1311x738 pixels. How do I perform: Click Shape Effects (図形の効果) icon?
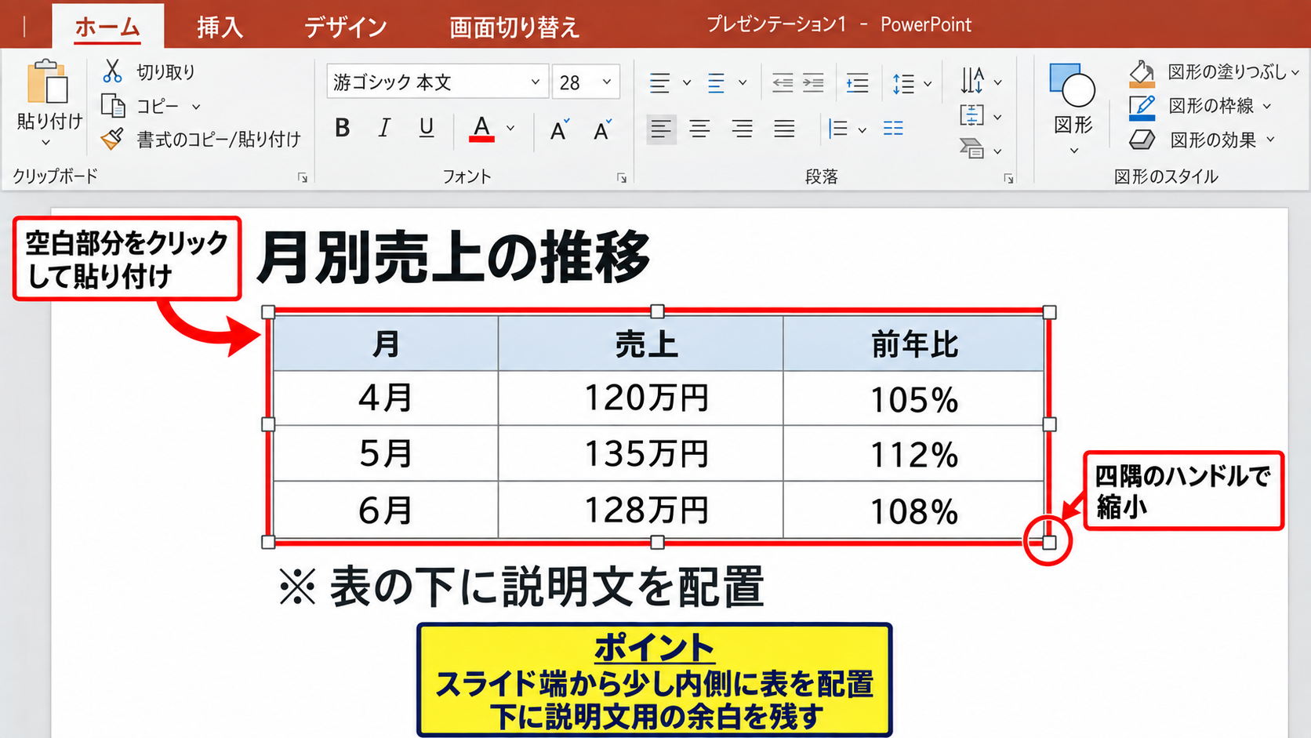pos(1142,140)
